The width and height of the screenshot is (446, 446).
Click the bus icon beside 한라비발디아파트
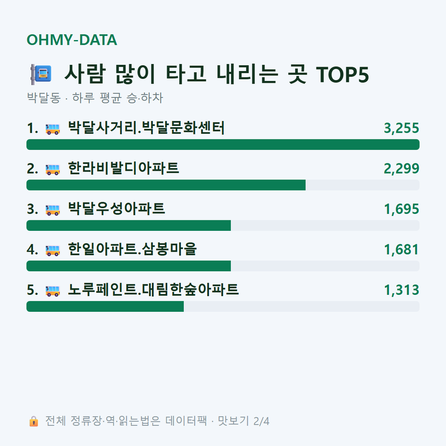(x=53, y=169)
